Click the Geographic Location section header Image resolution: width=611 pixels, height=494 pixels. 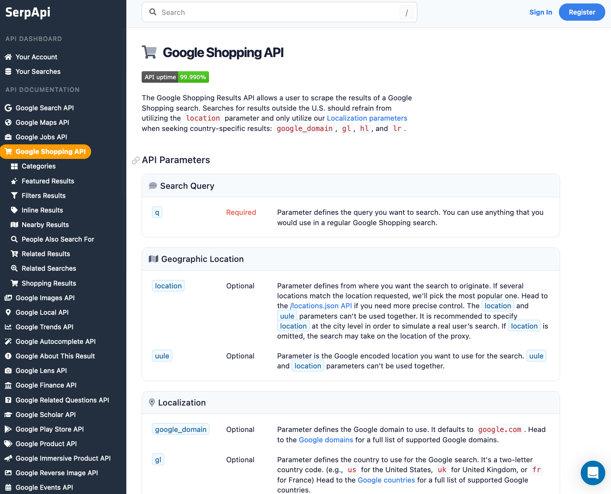(351, 259)
